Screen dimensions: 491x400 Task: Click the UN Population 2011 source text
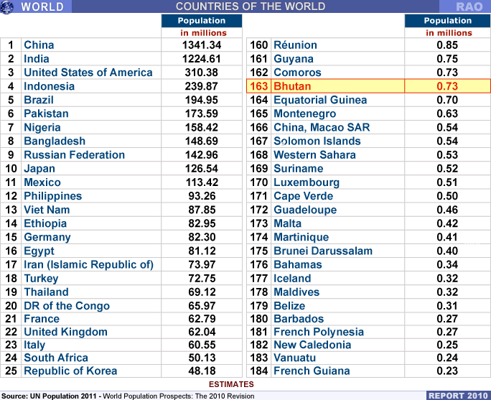pos(65,396)
